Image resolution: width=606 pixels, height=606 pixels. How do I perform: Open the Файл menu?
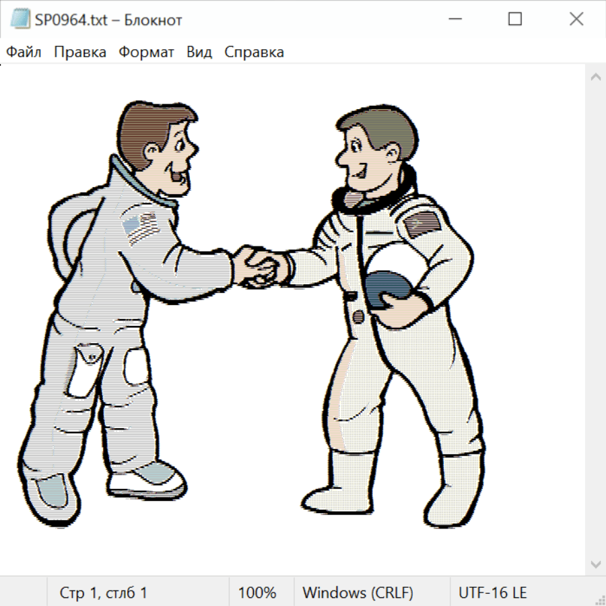(24, 53)
